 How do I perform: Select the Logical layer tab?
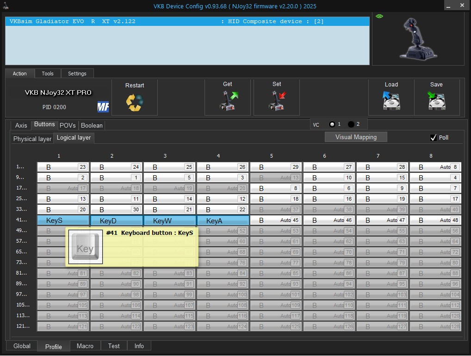pos(74,137)
